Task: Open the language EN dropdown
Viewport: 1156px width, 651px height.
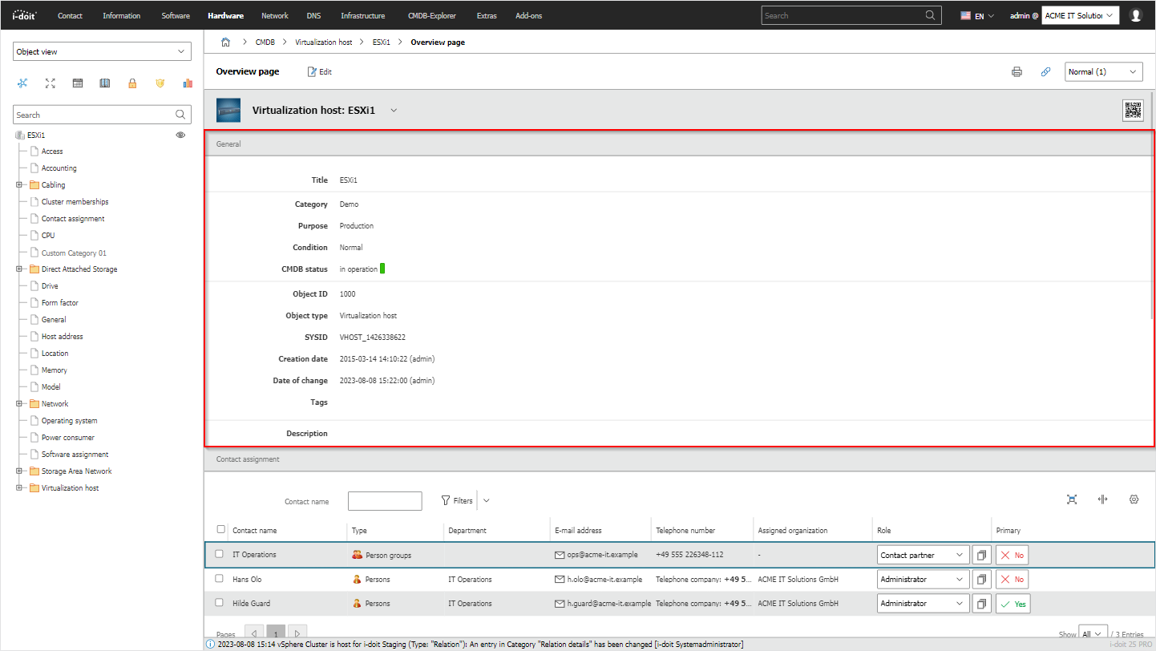Action: pos(978,15)
